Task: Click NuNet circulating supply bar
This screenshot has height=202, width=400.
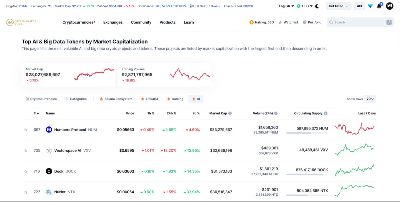Action: [x=307, y=195]
